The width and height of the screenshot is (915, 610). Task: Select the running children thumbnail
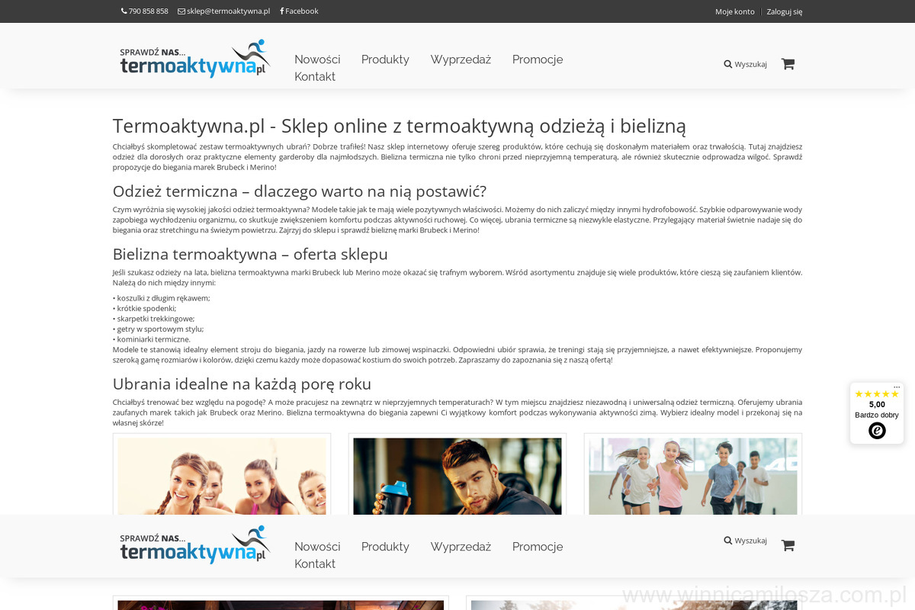[x=692, y=475]
